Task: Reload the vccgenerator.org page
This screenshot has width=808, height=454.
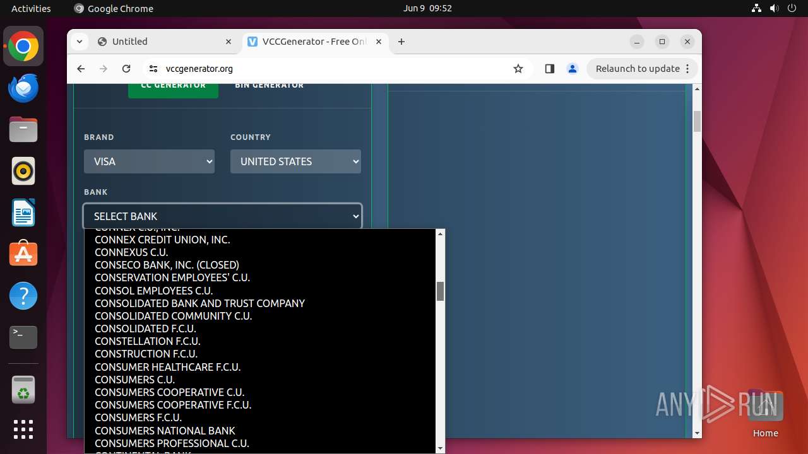Action: click(126, 69)
